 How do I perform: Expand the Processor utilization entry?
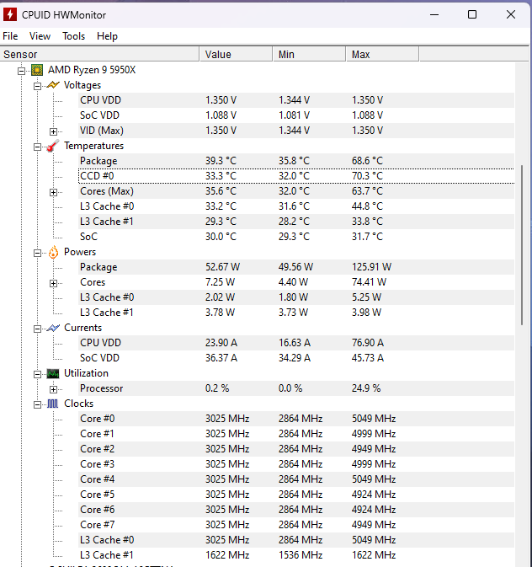click(x=53, y=389)
